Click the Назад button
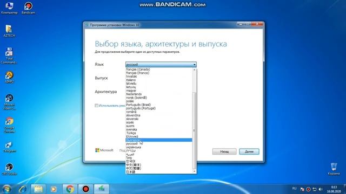 [224, 151]
